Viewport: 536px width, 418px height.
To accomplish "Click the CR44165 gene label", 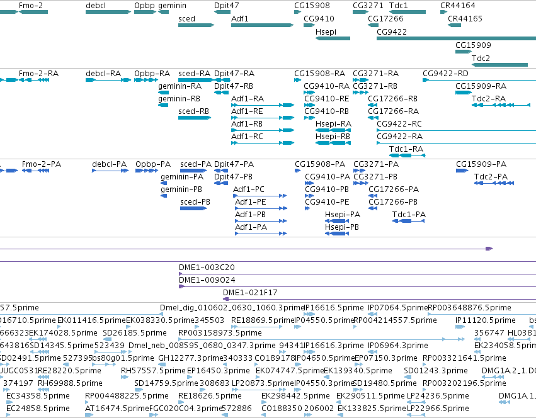I will point(465,18).
